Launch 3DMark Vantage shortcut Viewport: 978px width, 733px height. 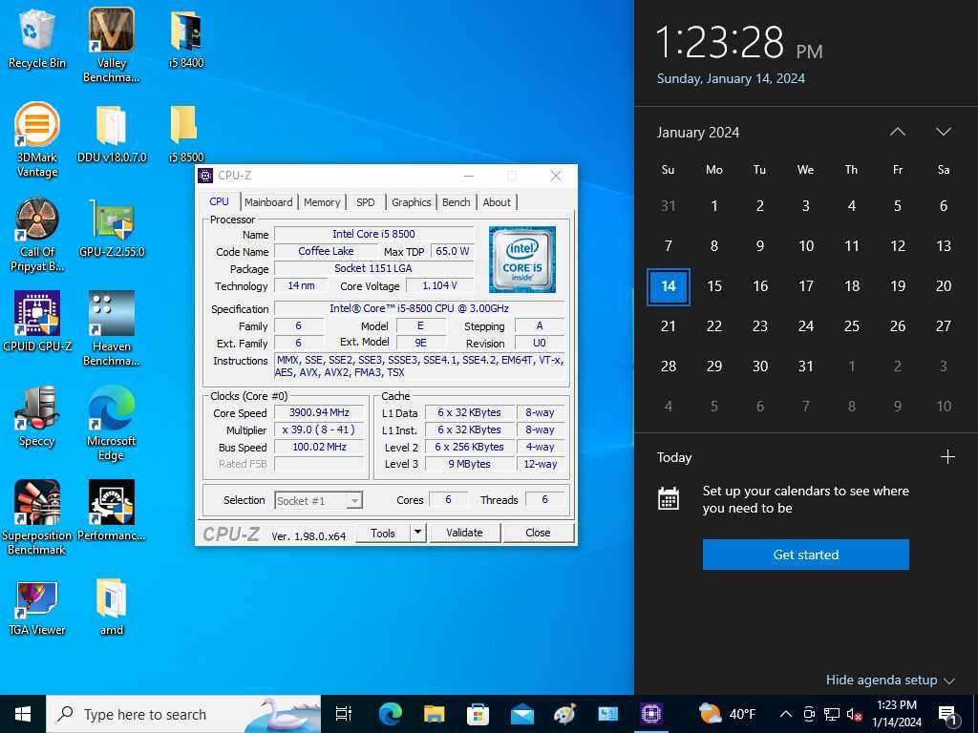37,140
